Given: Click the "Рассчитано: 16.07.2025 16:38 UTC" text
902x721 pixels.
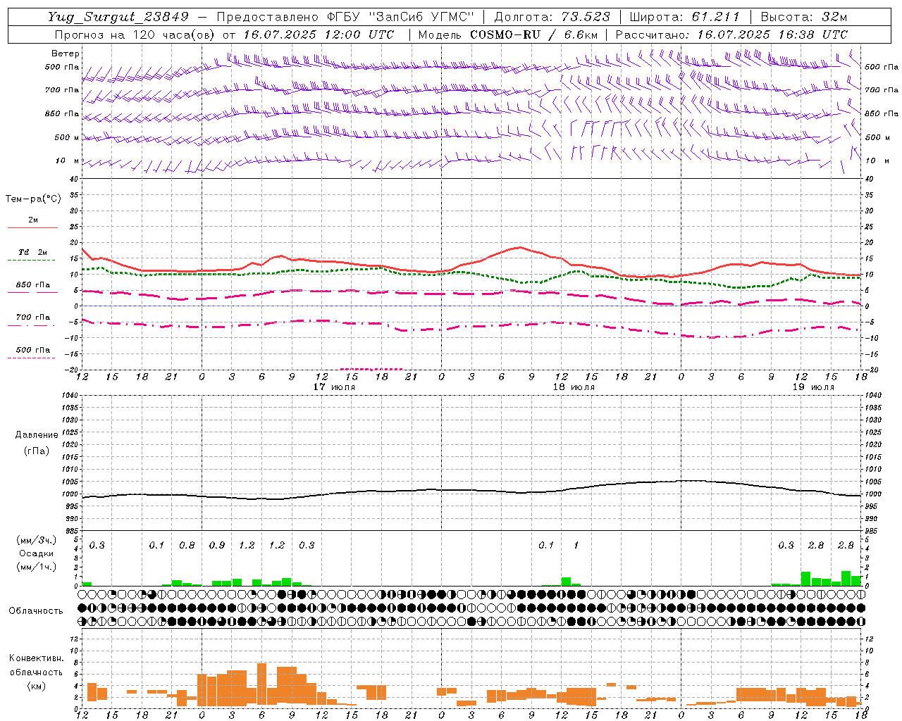Looking at the screenshot, I should tap(731, 35).
